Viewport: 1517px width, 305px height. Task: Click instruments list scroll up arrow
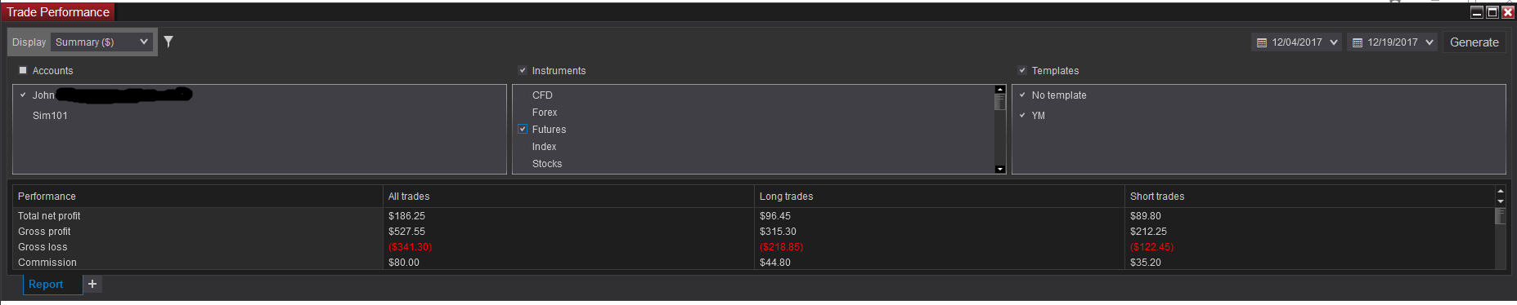click(x=999, y=89)
